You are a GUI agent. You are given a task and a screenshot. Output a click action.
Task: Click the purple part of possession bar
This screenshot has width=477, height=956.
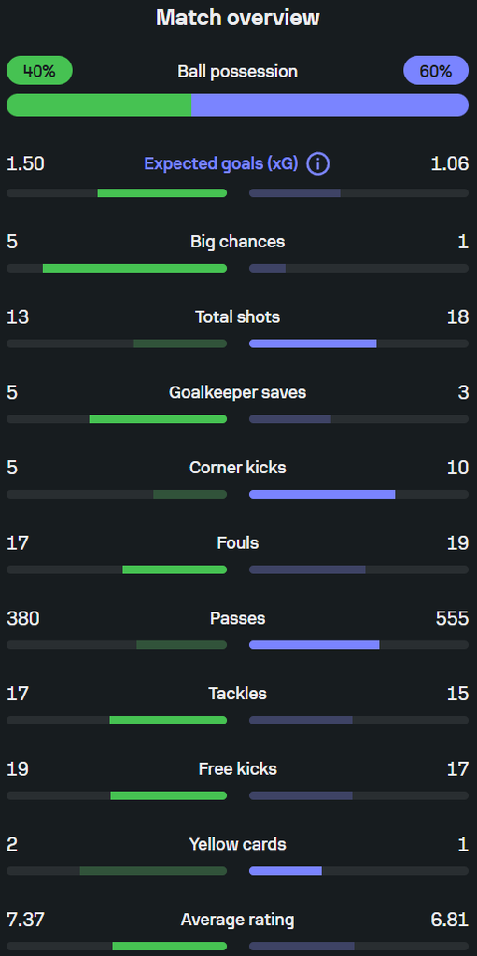tap(330, 105)
